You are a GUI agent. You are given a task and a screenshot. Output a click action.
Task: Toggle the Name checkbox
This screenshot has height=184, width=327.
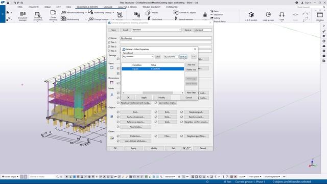coord(109,38)
